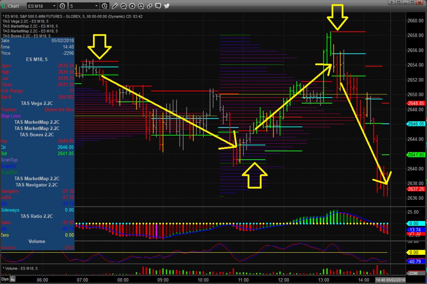Click the Chart window title
This screenshot has height=284, width=427.
point(13,6)
